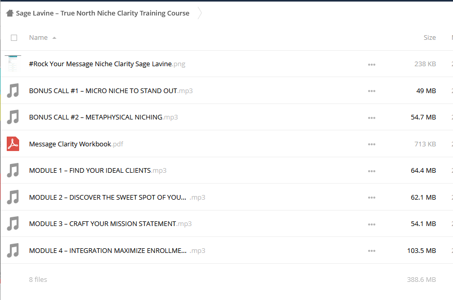The height and width of the screenshot is (300, 453).
Task: Click music icon of BONUS CALL #1
Action: point(13,91)
